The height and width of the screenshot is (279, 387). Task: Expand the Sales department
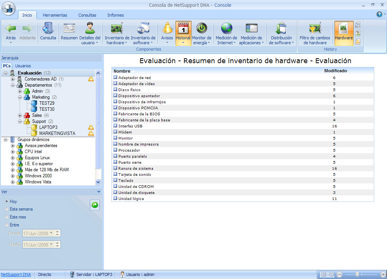click(x=20, y=116)
